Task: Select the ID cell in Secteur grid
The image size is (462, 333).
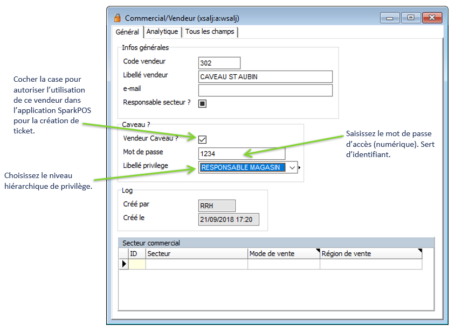Action: pos(137,264)
